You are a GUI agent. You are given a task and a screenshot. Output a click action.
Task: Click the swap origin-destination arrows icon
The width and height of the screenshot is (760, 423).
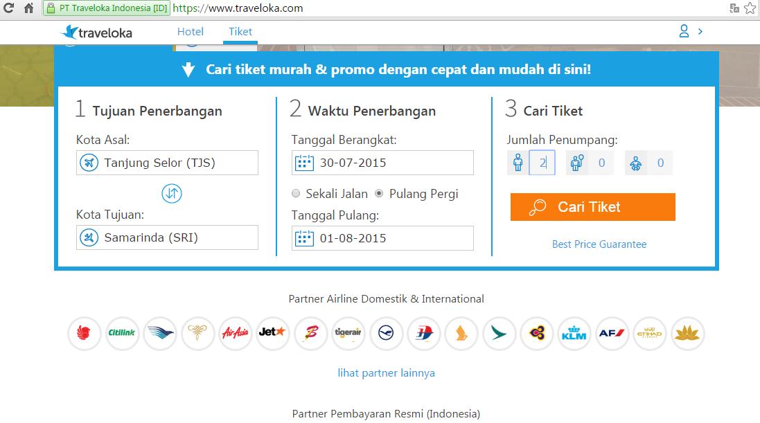172,194
